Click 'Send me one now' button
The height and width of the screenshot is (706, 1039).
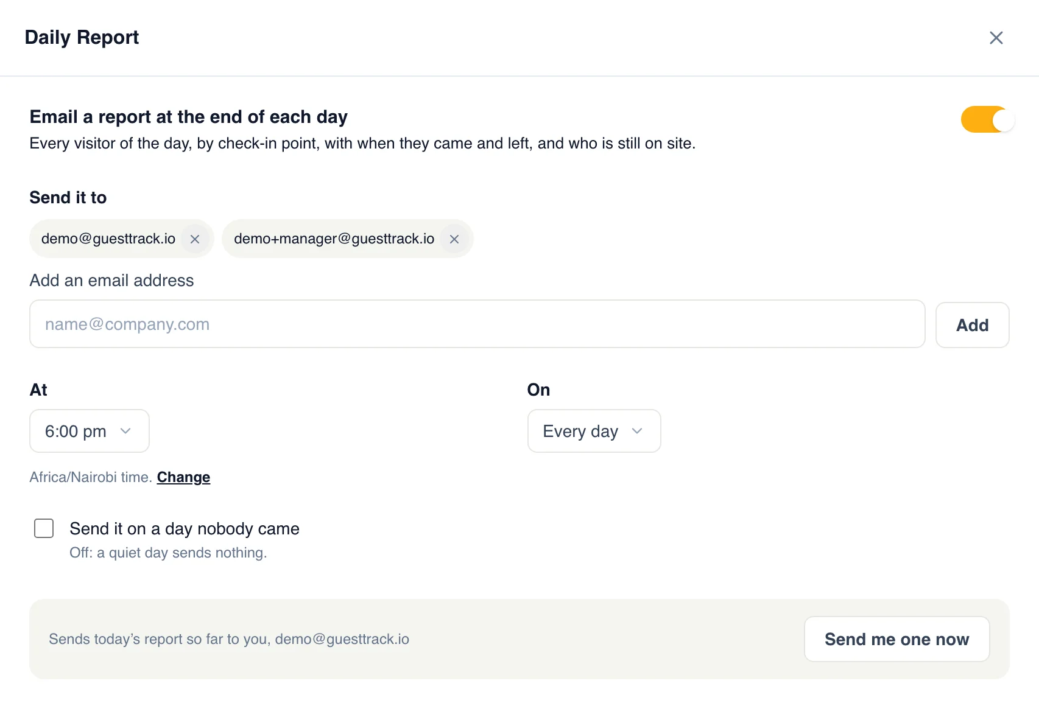click(x=896, y=639)
